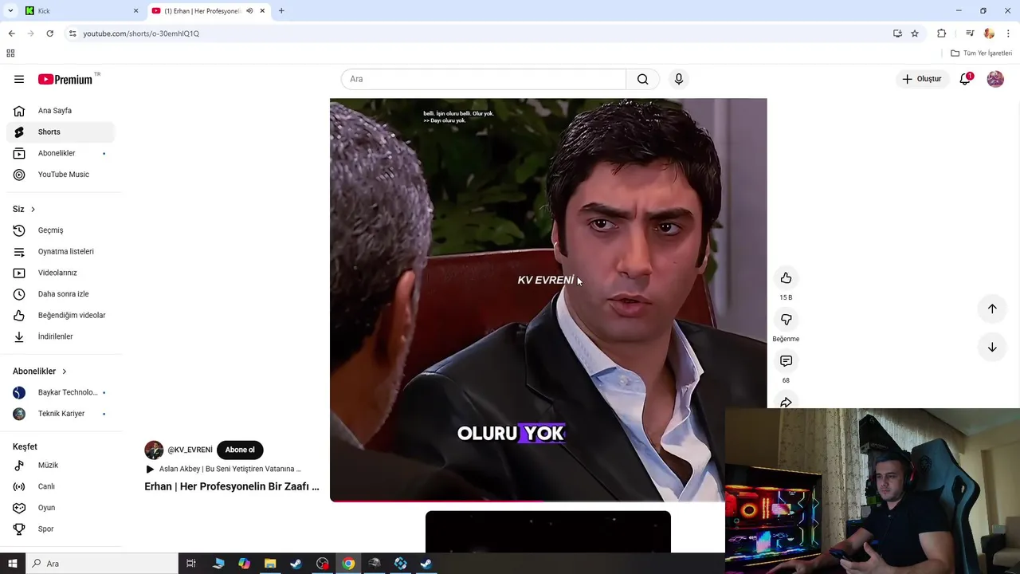Click the Windows taskbar Ara search box
Screen dimensions: 1020x574
coord(102,564)
